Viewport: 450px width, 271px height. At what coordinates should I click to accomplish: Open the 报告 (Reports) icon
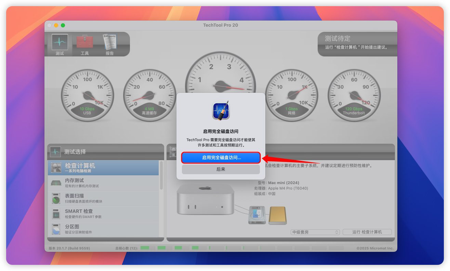click(x=110, y=44)
